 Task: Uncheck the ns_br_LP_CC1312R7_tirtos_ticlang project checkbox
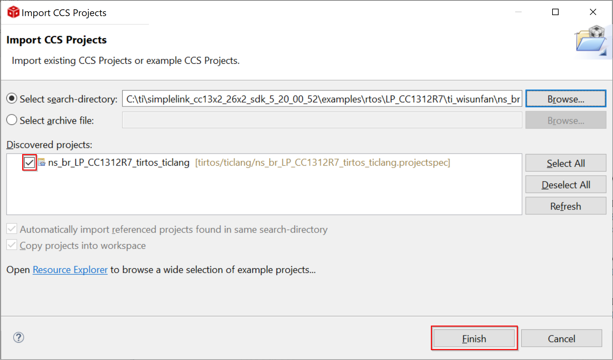pyautogui.click(x=29, y=162)
